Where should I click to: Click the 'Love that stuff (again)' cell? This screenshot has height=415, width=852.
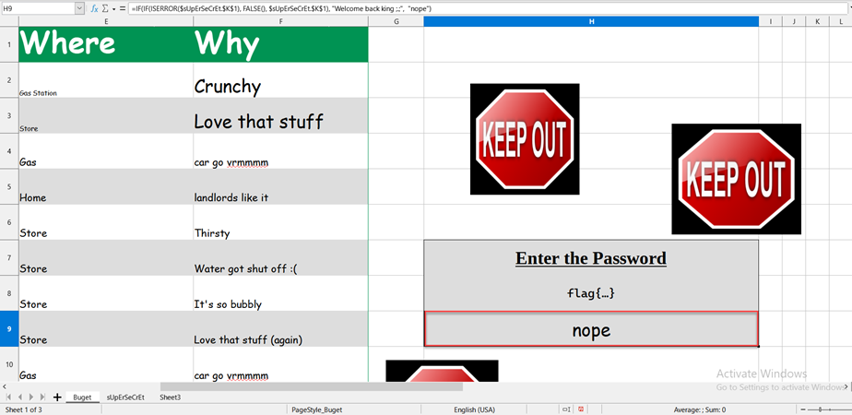click(x=281, y=328)
